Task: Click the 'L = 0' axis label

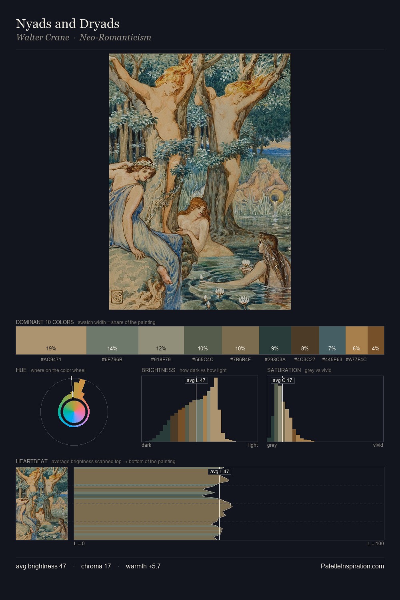Action: click(x=79, y=544)
